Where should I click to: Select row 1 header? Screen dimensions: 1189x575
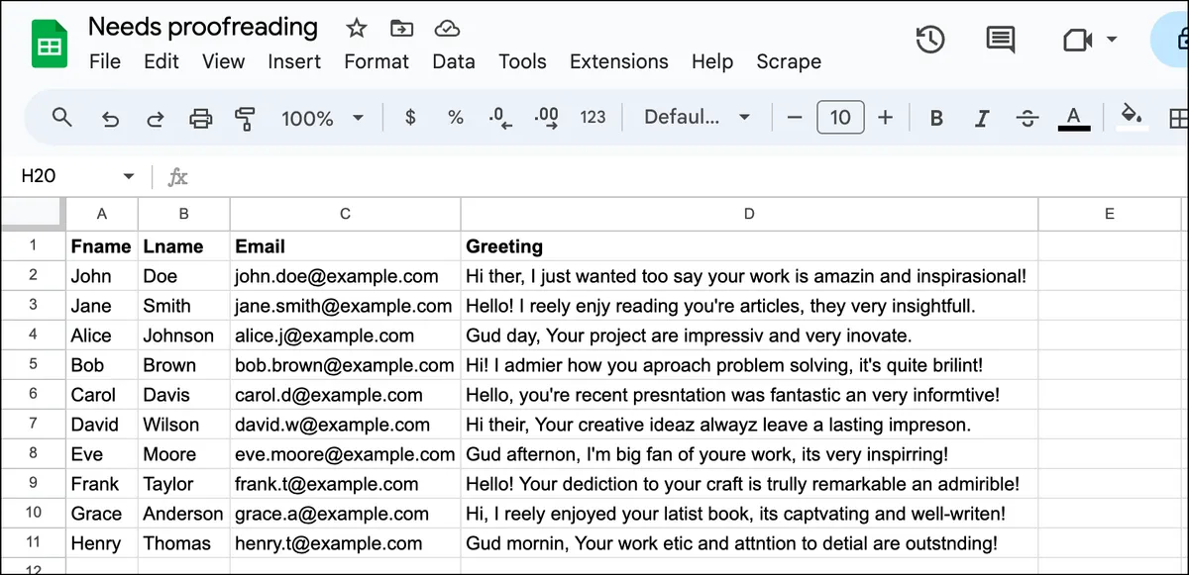click(33, 245)
